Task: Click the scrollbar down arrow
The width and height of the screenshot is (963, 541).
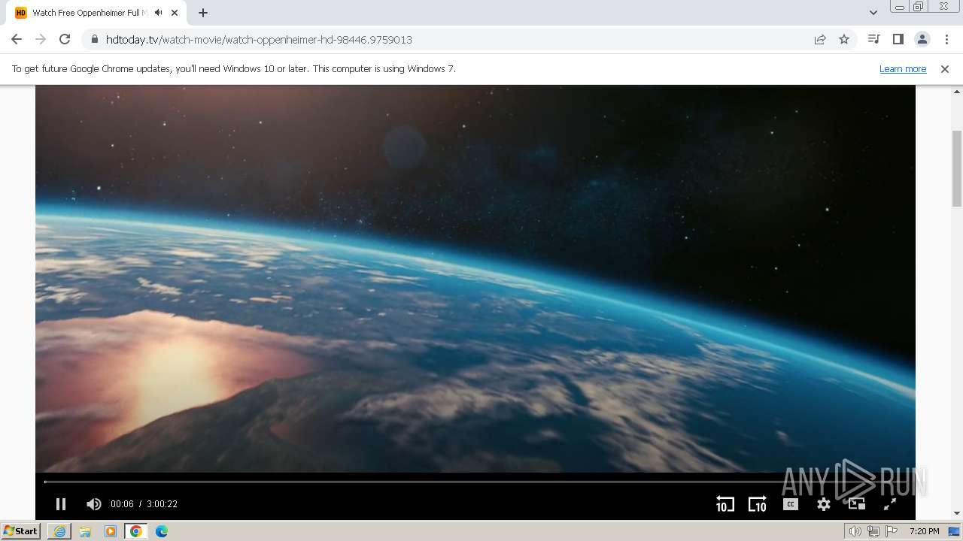Action: point(957,514)
